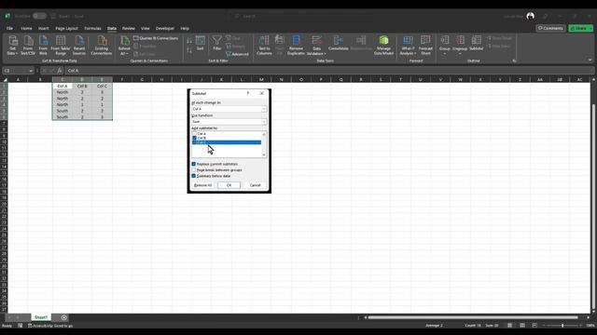
Task: Click the Select All corner triangle
Action: click(x=5, y=80)
